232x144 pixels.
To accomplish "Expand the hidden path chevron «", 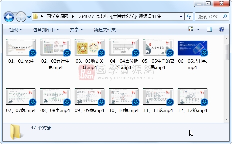I will 42,16.
